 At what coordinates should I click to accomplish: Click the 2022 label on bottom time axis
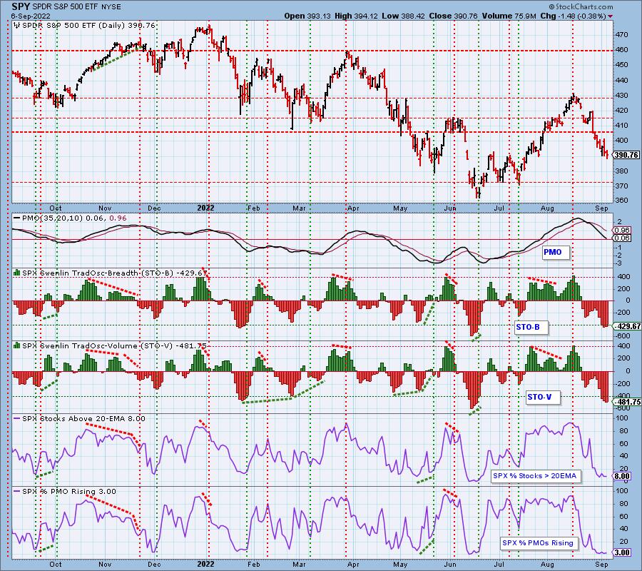pyautogui.click(x=205, y=565)
